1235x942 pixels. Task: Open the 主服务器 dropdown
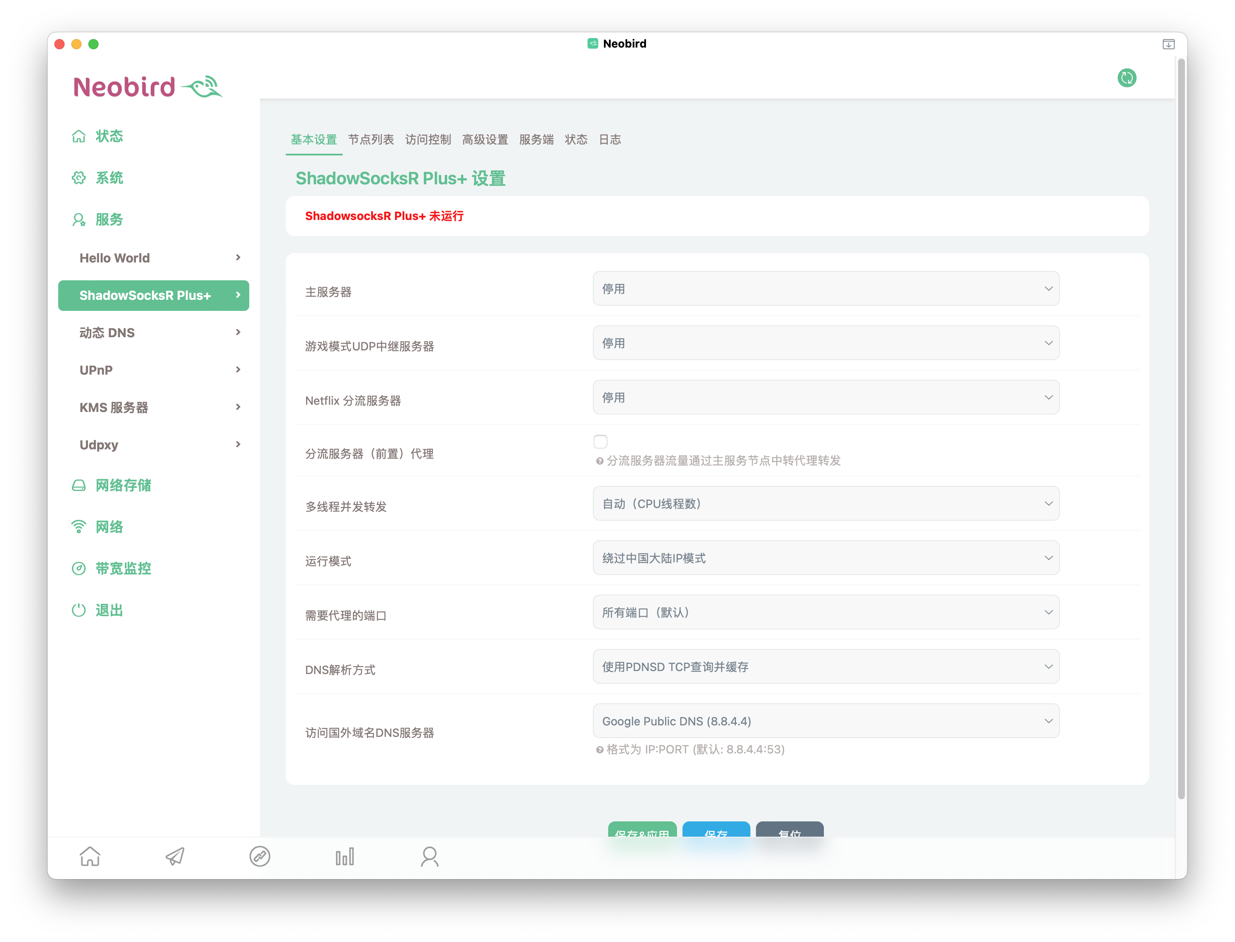826,289
